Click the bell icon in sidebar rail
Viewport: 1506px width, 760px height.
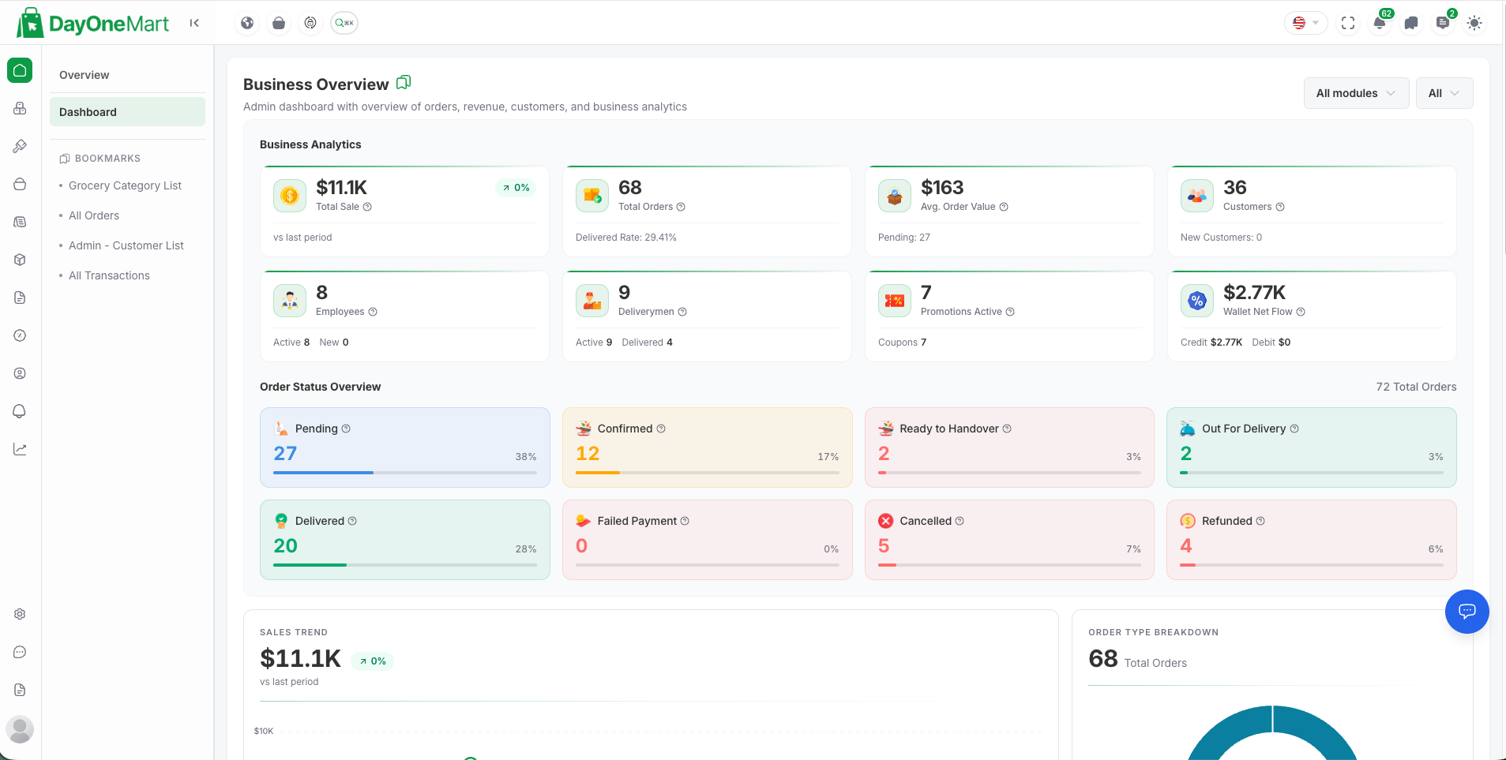coord(20,411)
